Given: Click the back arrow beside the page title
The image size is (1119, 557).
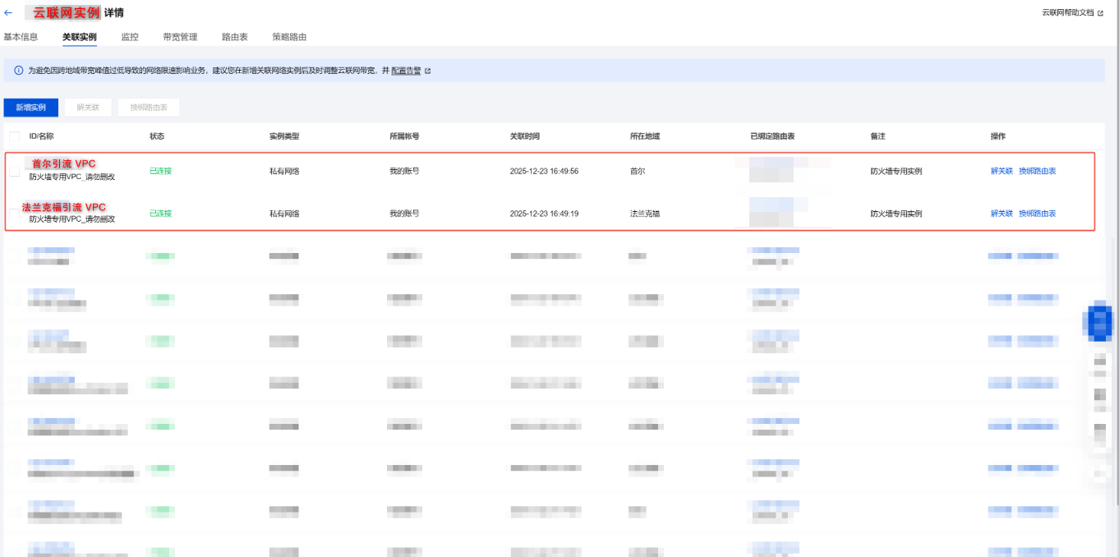Looking at the screenshot, I should [x=8, y=13].
